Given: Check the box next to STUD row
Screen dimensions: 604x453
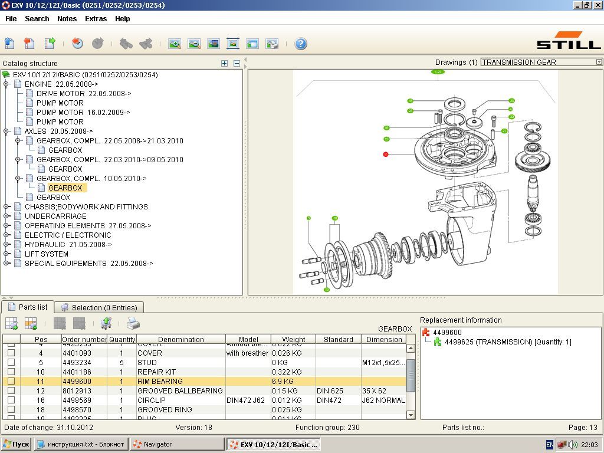Looking at the screenshot, I should [11, 363].
